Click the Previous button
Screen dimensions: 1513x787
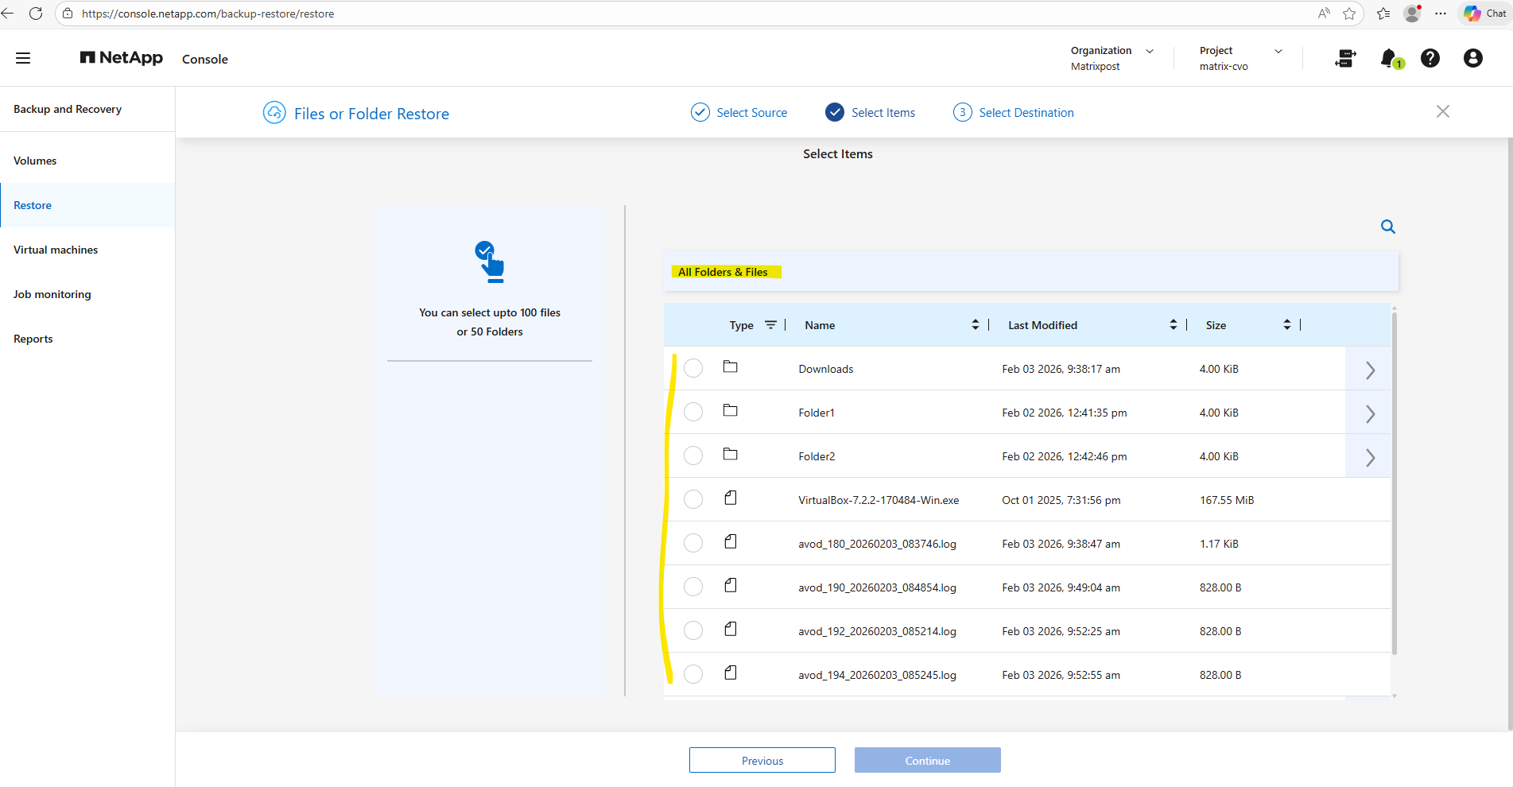[x=762, y=761]
